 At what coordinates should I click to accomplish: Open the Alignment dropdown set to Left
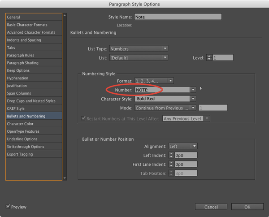pyautogui.click(x=183, y=146)
